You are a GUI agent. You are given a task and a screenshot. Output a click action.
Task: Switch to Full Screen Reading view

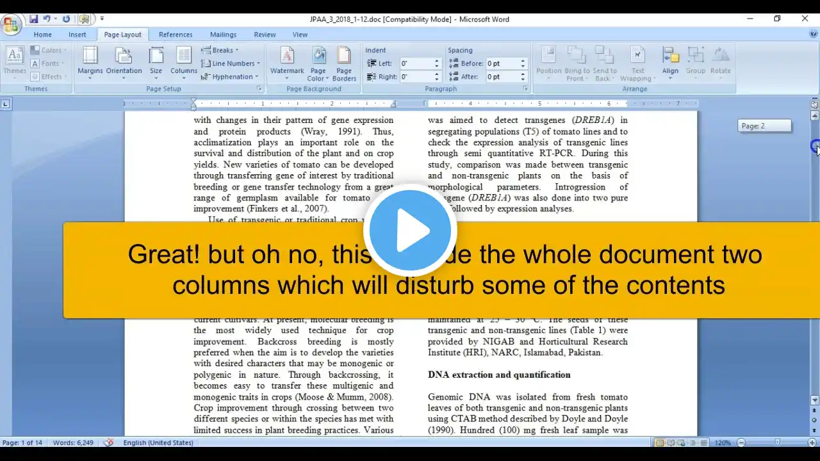671,442
